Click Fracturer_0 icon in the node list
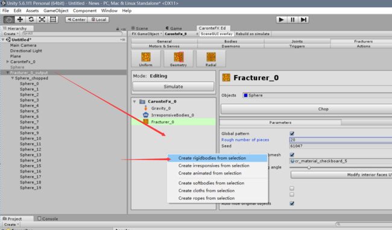 click(x=146, y=122)
